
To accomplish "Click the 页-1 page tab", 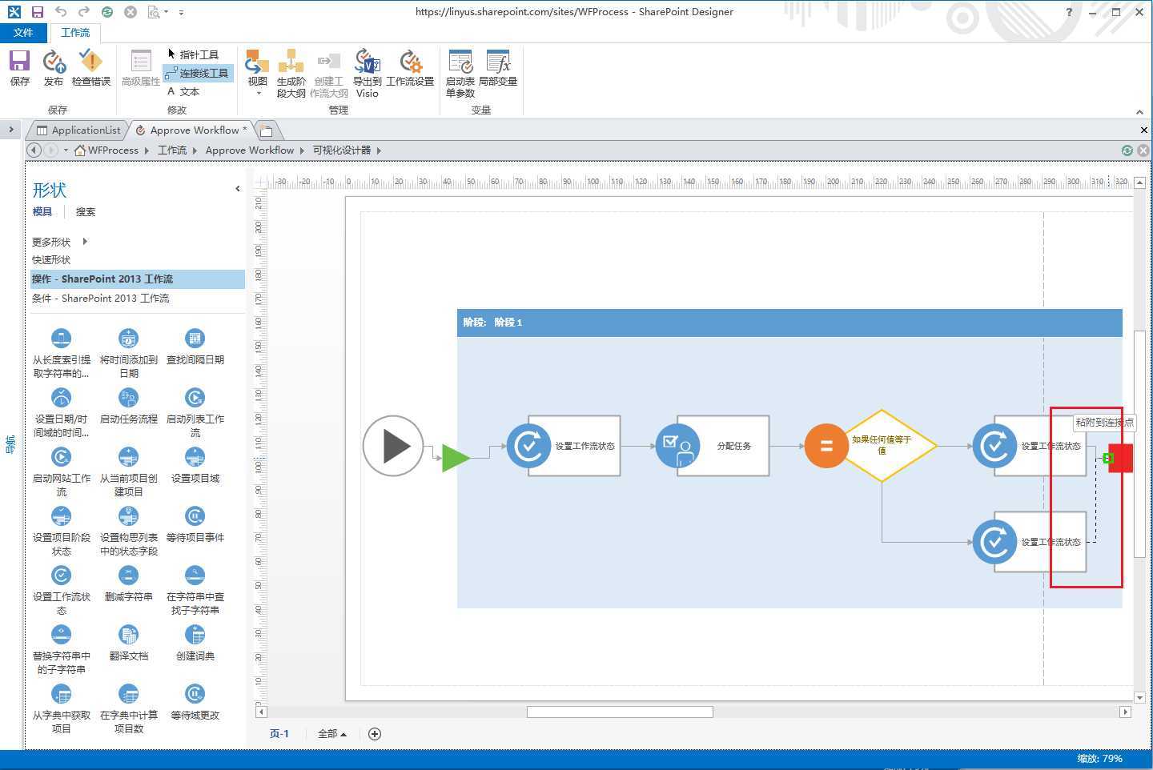I will point(279,734).
